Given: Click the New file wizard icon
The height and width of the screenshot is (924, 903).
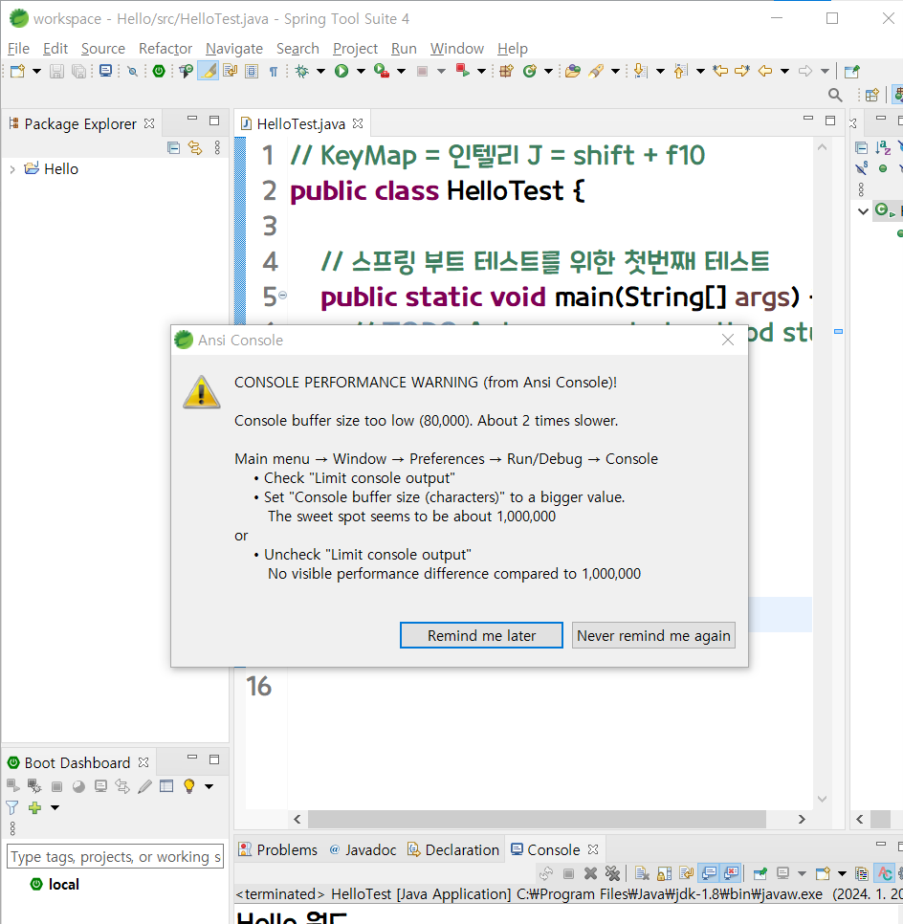Looking at the screenshot, I should 17,72.
